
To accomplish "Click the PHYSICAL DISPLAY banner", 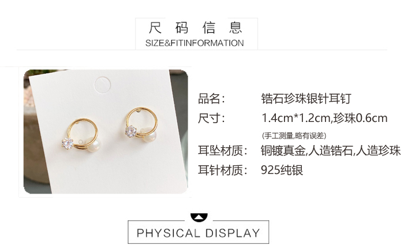I will [199, 232].
